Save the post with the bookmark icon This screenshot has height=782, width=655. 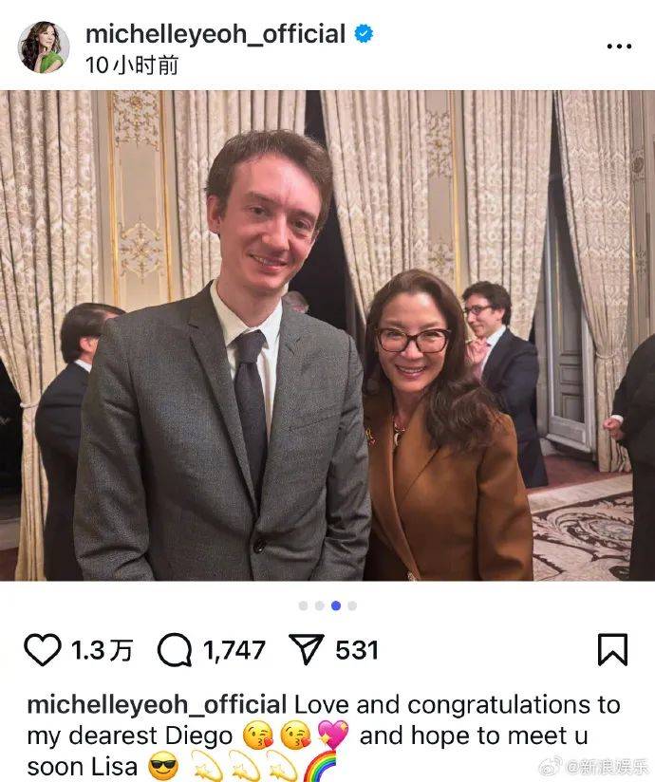(612, 650)
